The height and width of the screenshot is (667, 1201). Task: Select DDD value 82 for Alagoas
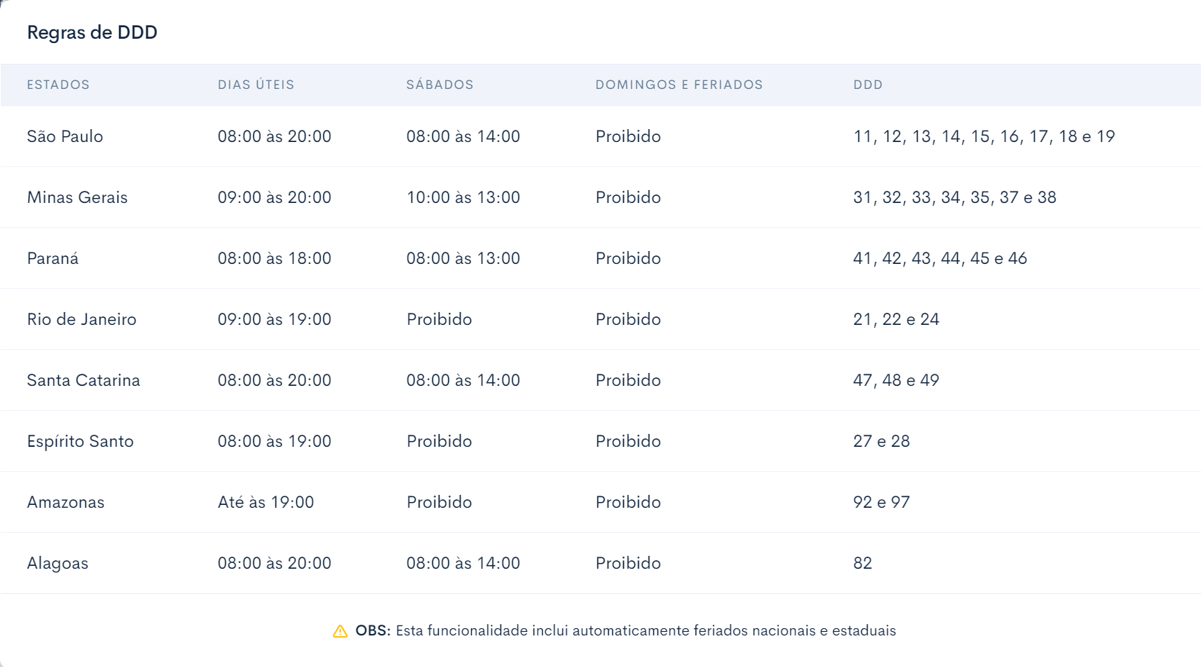tap(863, 563)
